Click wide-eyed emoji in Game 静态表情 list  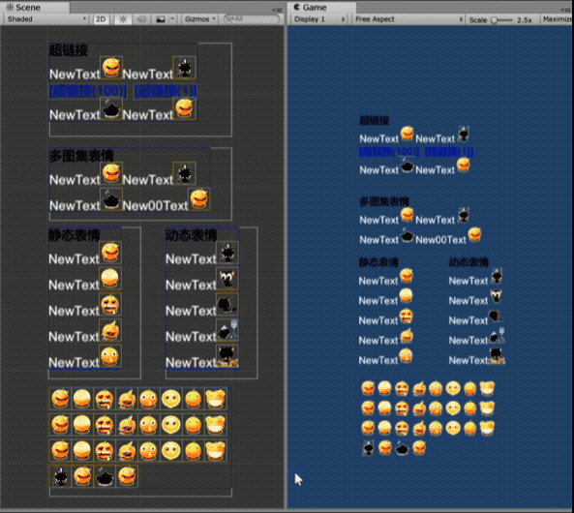pyautogui.click(x=406, y=355)
